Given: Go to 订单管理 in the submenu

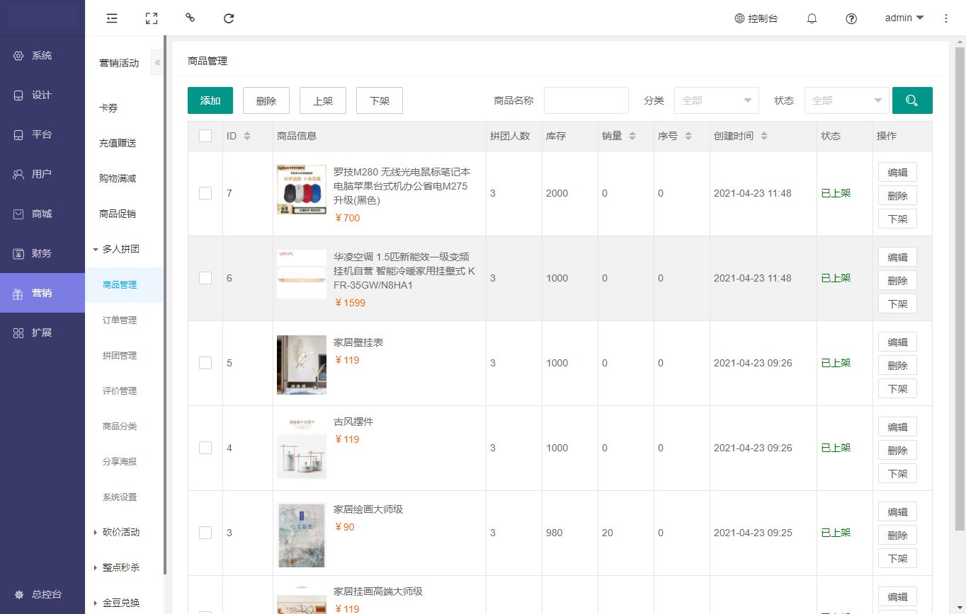Looking at the screenshot, I should (x=120, y=320).
